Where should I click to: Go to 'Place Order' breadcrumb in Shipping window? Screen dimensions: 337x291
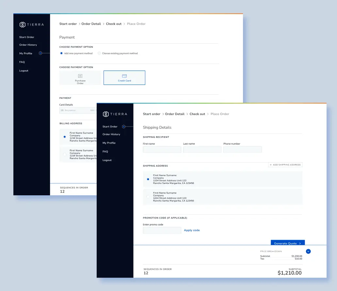point(220,114)
